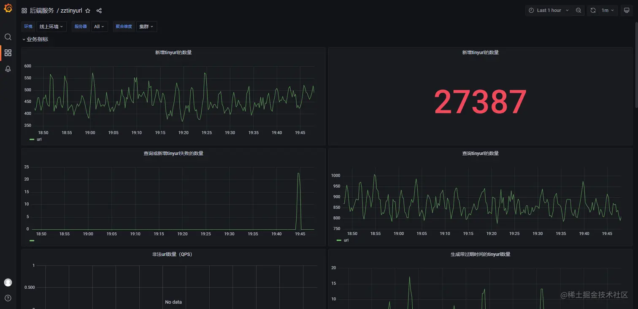Open the search icon in sidebar
Viewport: 638px width, 309px height.
[x=8, y=37]
